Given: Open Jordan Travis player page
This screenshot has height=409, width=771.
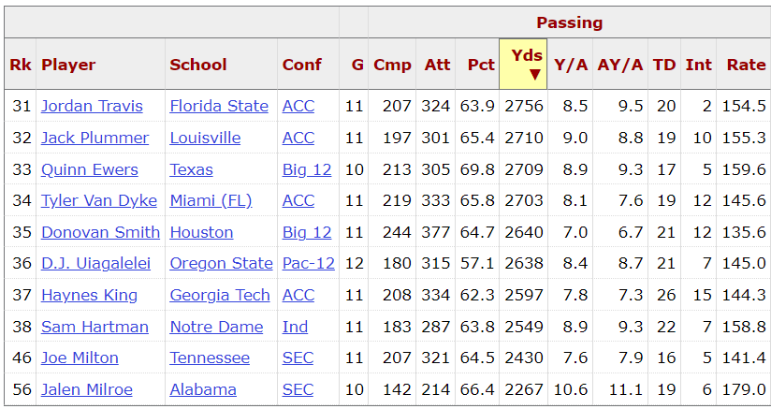Looking at the screenshot, I should coord(92,106).
